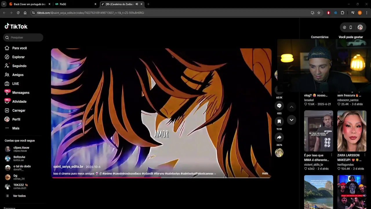Open the video comments icon

[x=279, y=106]
